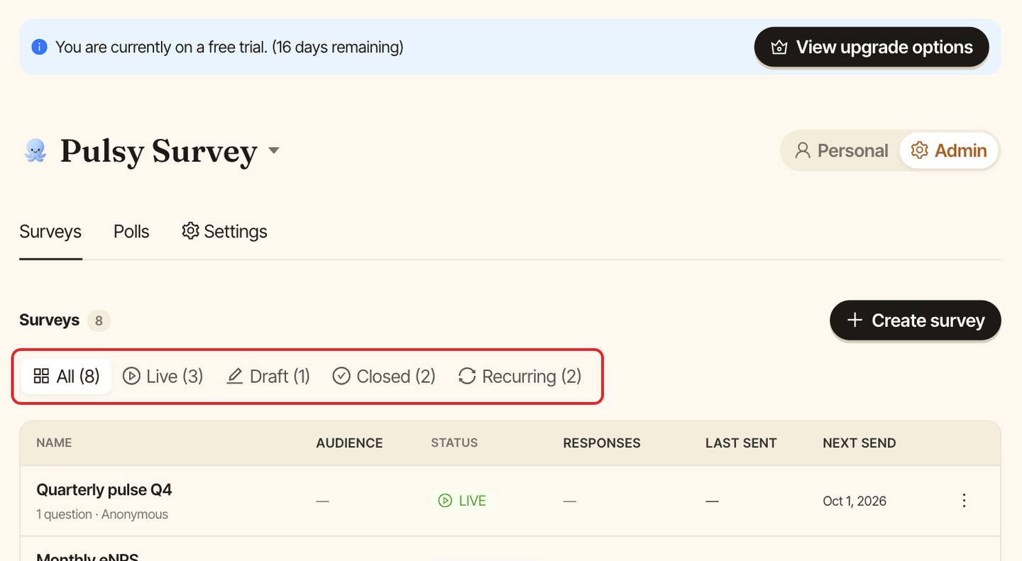Show only Draft (1) surveys
Viewport: 1022px width, 561px height.
click(x=268, y=376)
